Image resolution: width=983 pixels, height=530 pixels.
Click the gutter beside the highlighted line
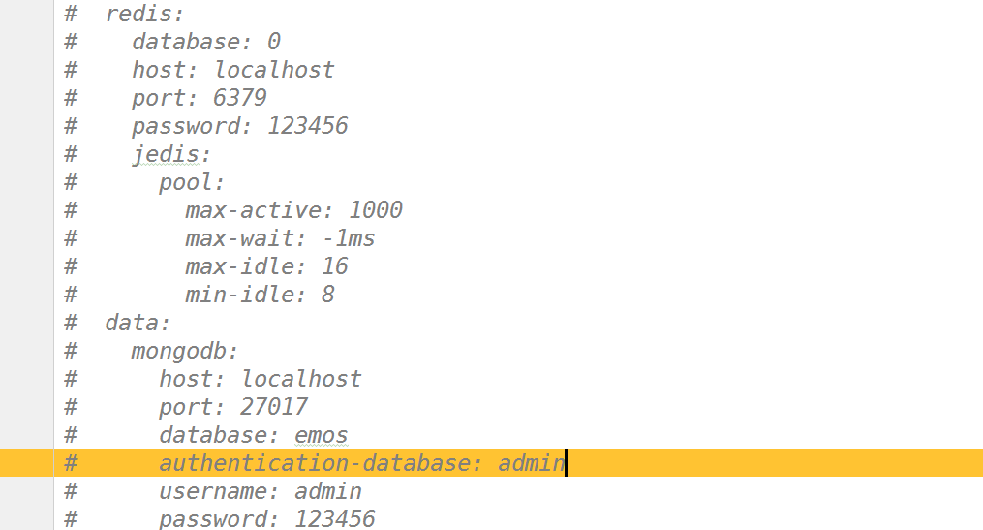coord(26,463)
